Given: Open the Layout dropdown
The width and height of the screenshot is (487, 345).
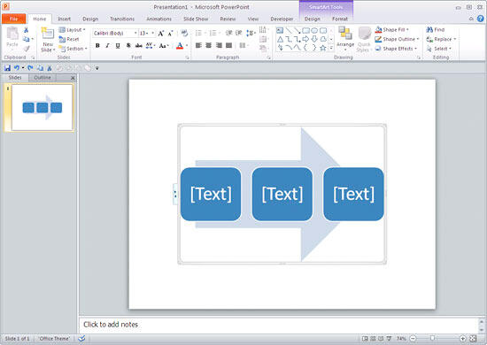Looking at the screenshot, I should coord(72,30).
